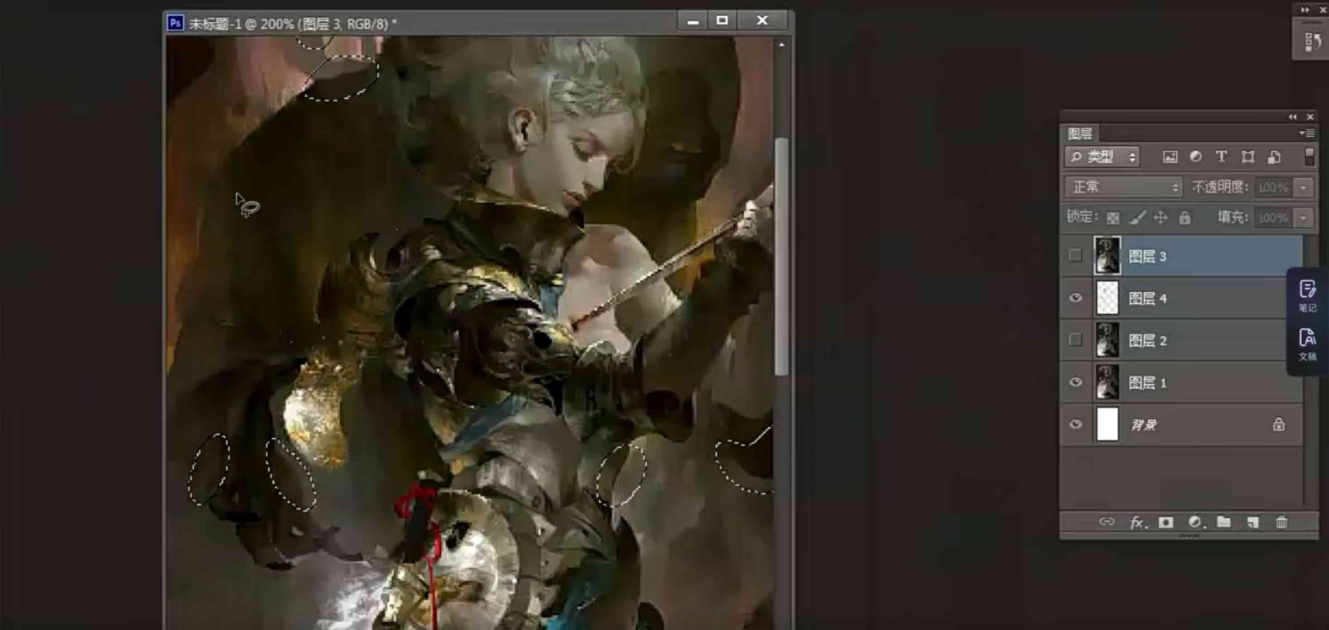This screenshot has width=1329, height=630.
Task: Lock transparent pixels icon
Action: [x=1113, y=218]
